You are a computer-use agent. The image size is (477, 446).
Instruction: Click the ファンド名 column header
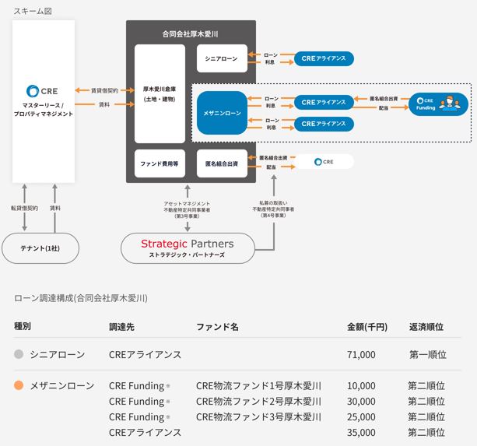(x=217, y=327)
